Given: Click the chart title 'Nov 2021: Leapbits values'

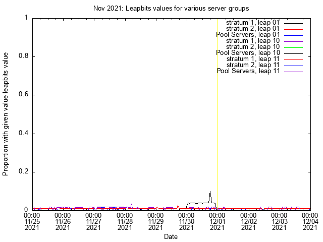Looking at the screenshot, I should coord(171,9).
